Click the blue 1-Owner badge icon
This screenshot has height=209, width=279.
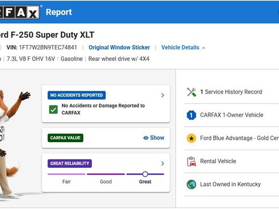192,115
